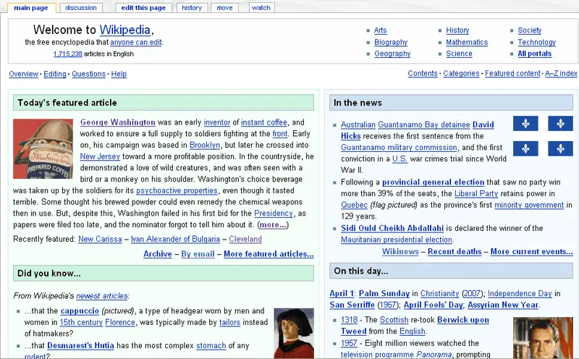Click the cappuccio portrait thumbnail
Image resolution: width=579 pixels, height=359 pixels.
coord(294,333)
